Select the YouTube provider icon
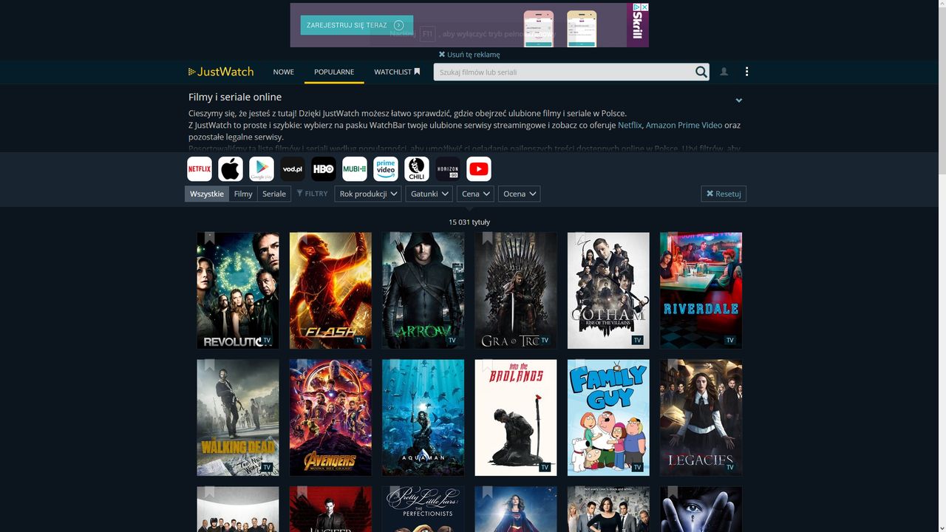Image resolution: width=946 pixels, height=532 pixels. pos(479,169)
